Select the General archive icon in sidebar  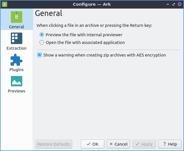(17, 17)
